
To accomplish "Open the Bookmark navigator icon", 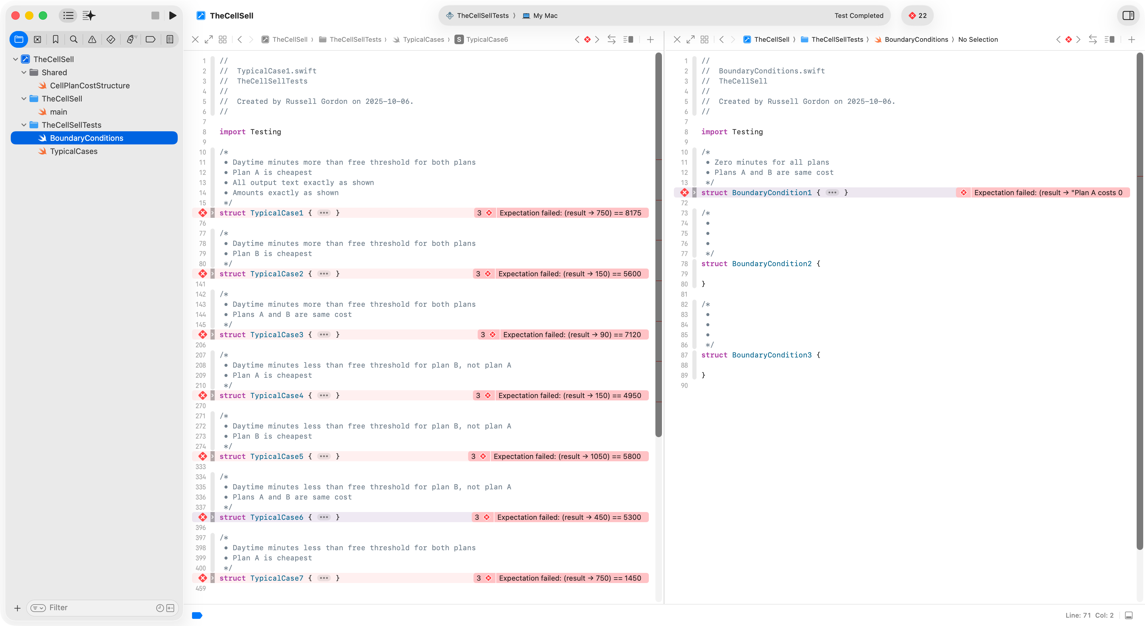I will point(55,39).
